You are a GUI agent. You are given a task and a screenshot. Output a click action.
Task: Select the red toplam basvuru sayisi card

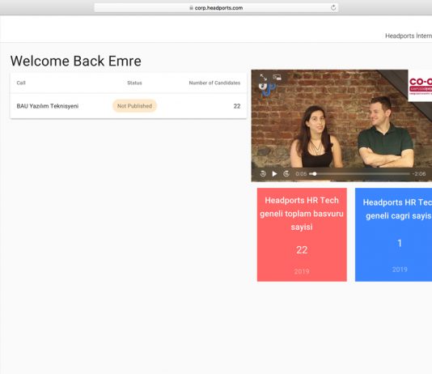tap(302, 235)
